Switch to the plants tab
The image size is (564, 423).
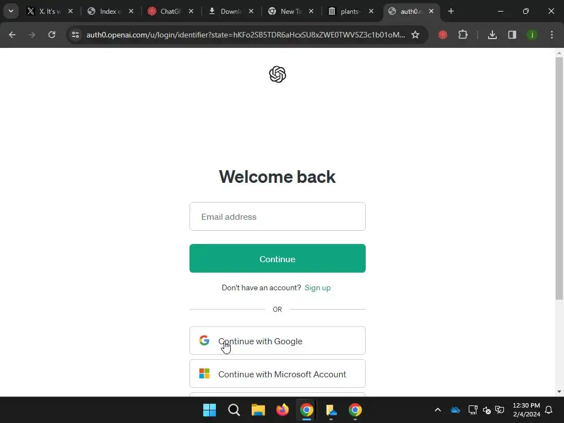[351, 11]
